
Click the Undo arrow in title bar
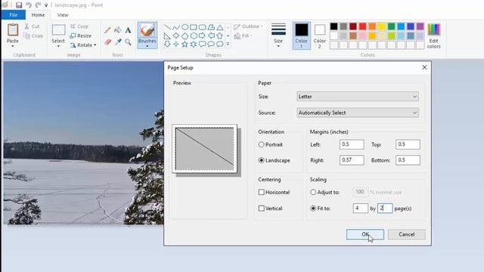(x=29, y=5)
